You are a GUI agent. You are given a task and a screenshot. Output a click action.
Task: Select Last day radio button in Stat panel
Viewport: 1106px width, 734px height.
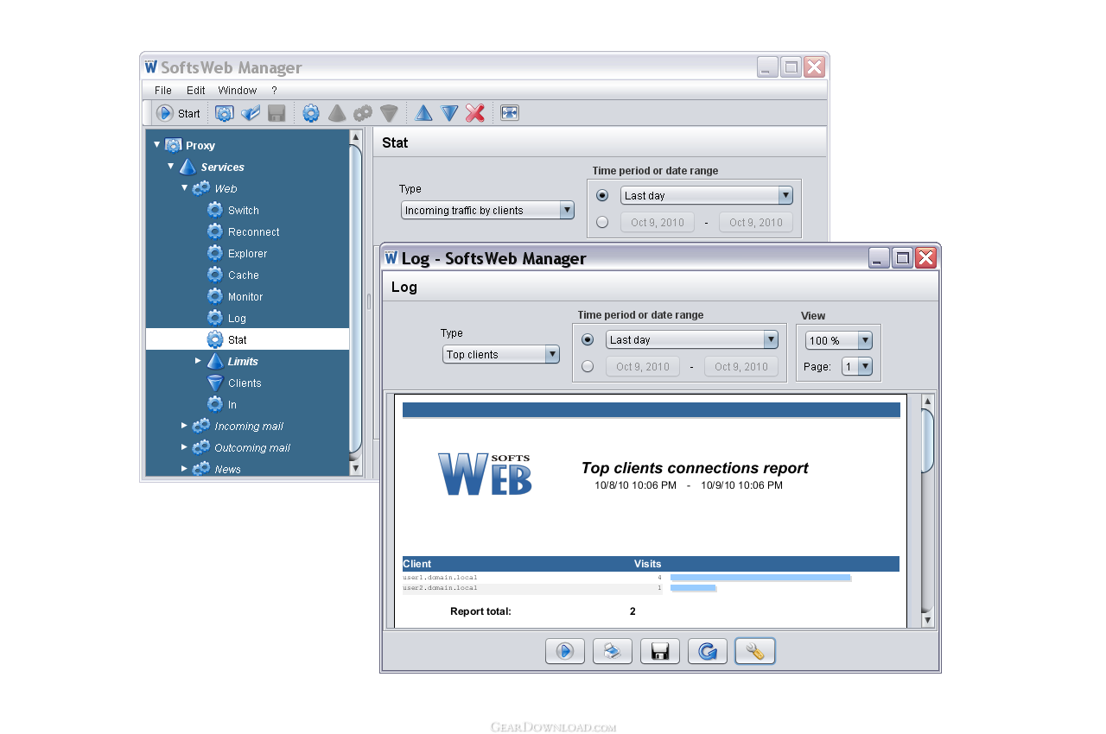tap(602, 195)
